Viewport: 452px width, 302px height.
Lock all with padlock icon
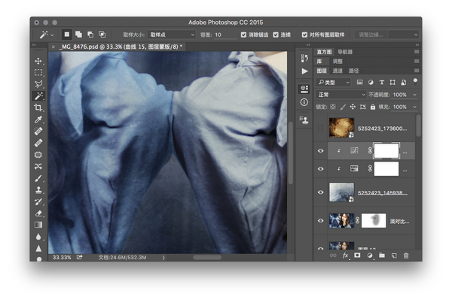(373, 107)
